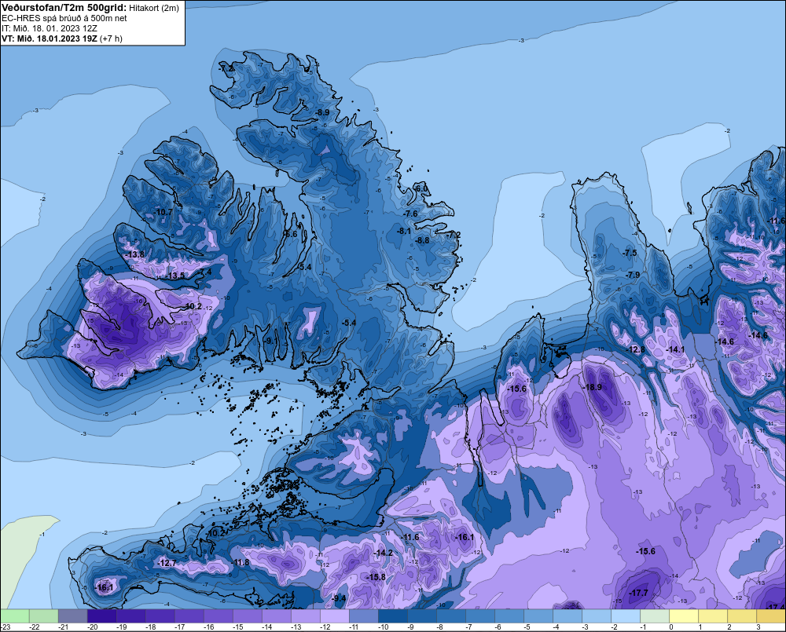Click the -14.1 temperature value on the map
Image resolution: width=786 pixels, height=632 pixels.
point(675,349)
